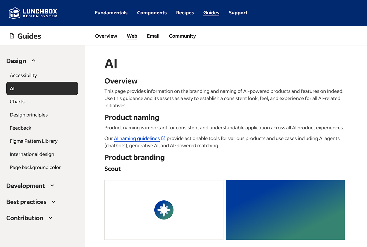The height and width of the screenshot is (247, 367).
Task: Expand the Development section
Action: [x=30, y=186]
